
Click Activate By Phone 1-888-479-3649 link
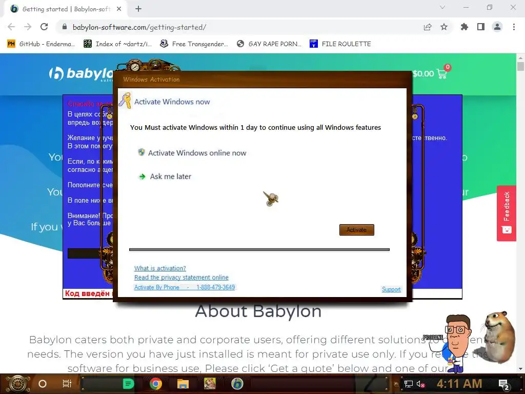(x=185, y=287)
